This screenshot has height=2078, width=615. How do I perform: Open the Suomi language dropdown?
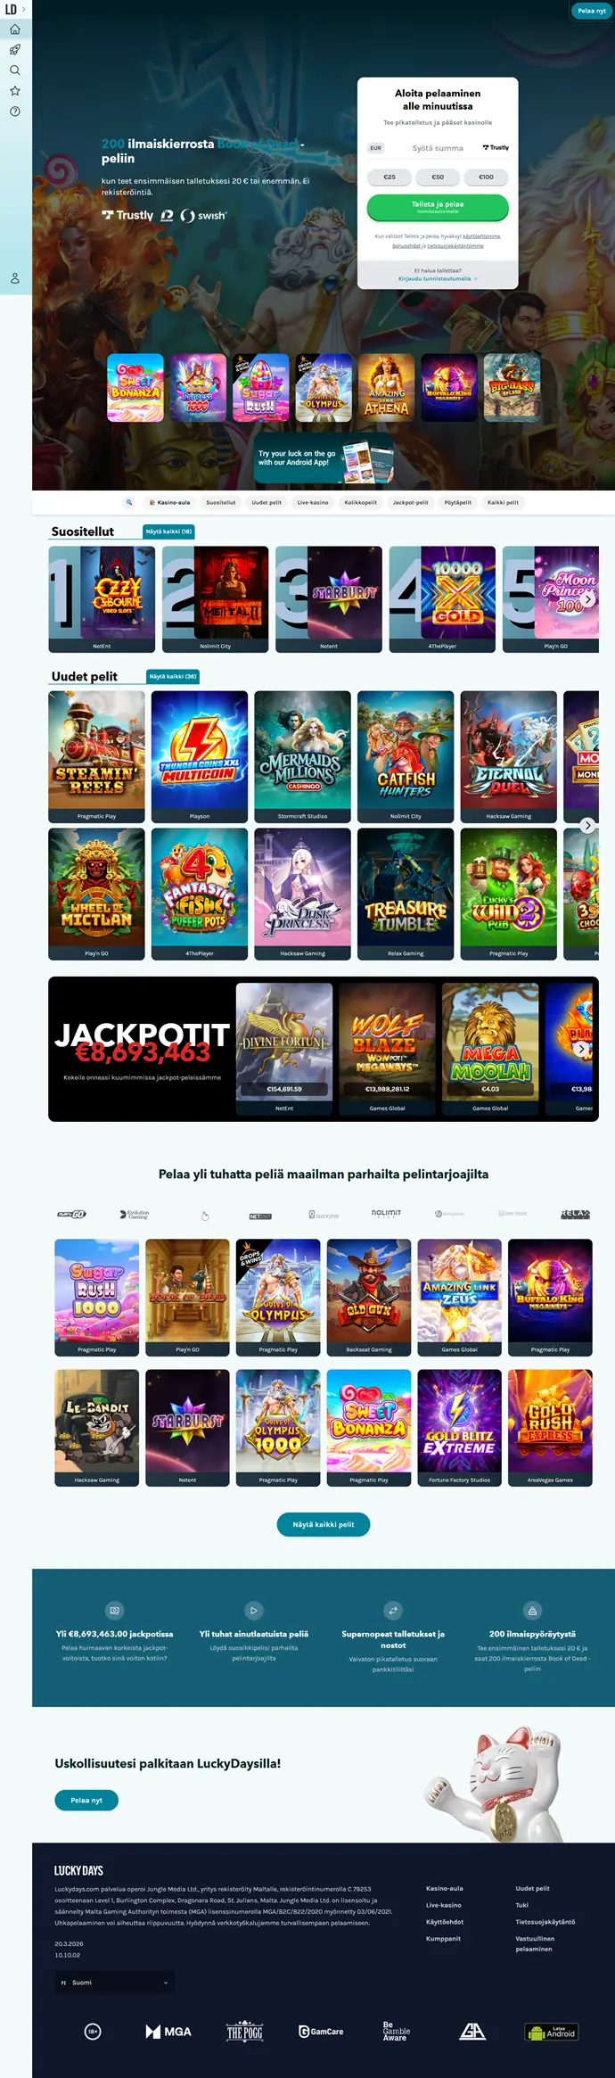114,1982
